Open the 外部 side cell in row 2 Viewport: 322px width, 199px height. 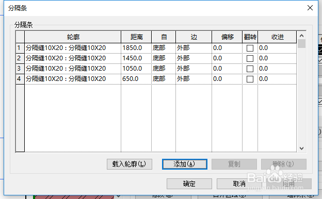click(x=194, y=58)
